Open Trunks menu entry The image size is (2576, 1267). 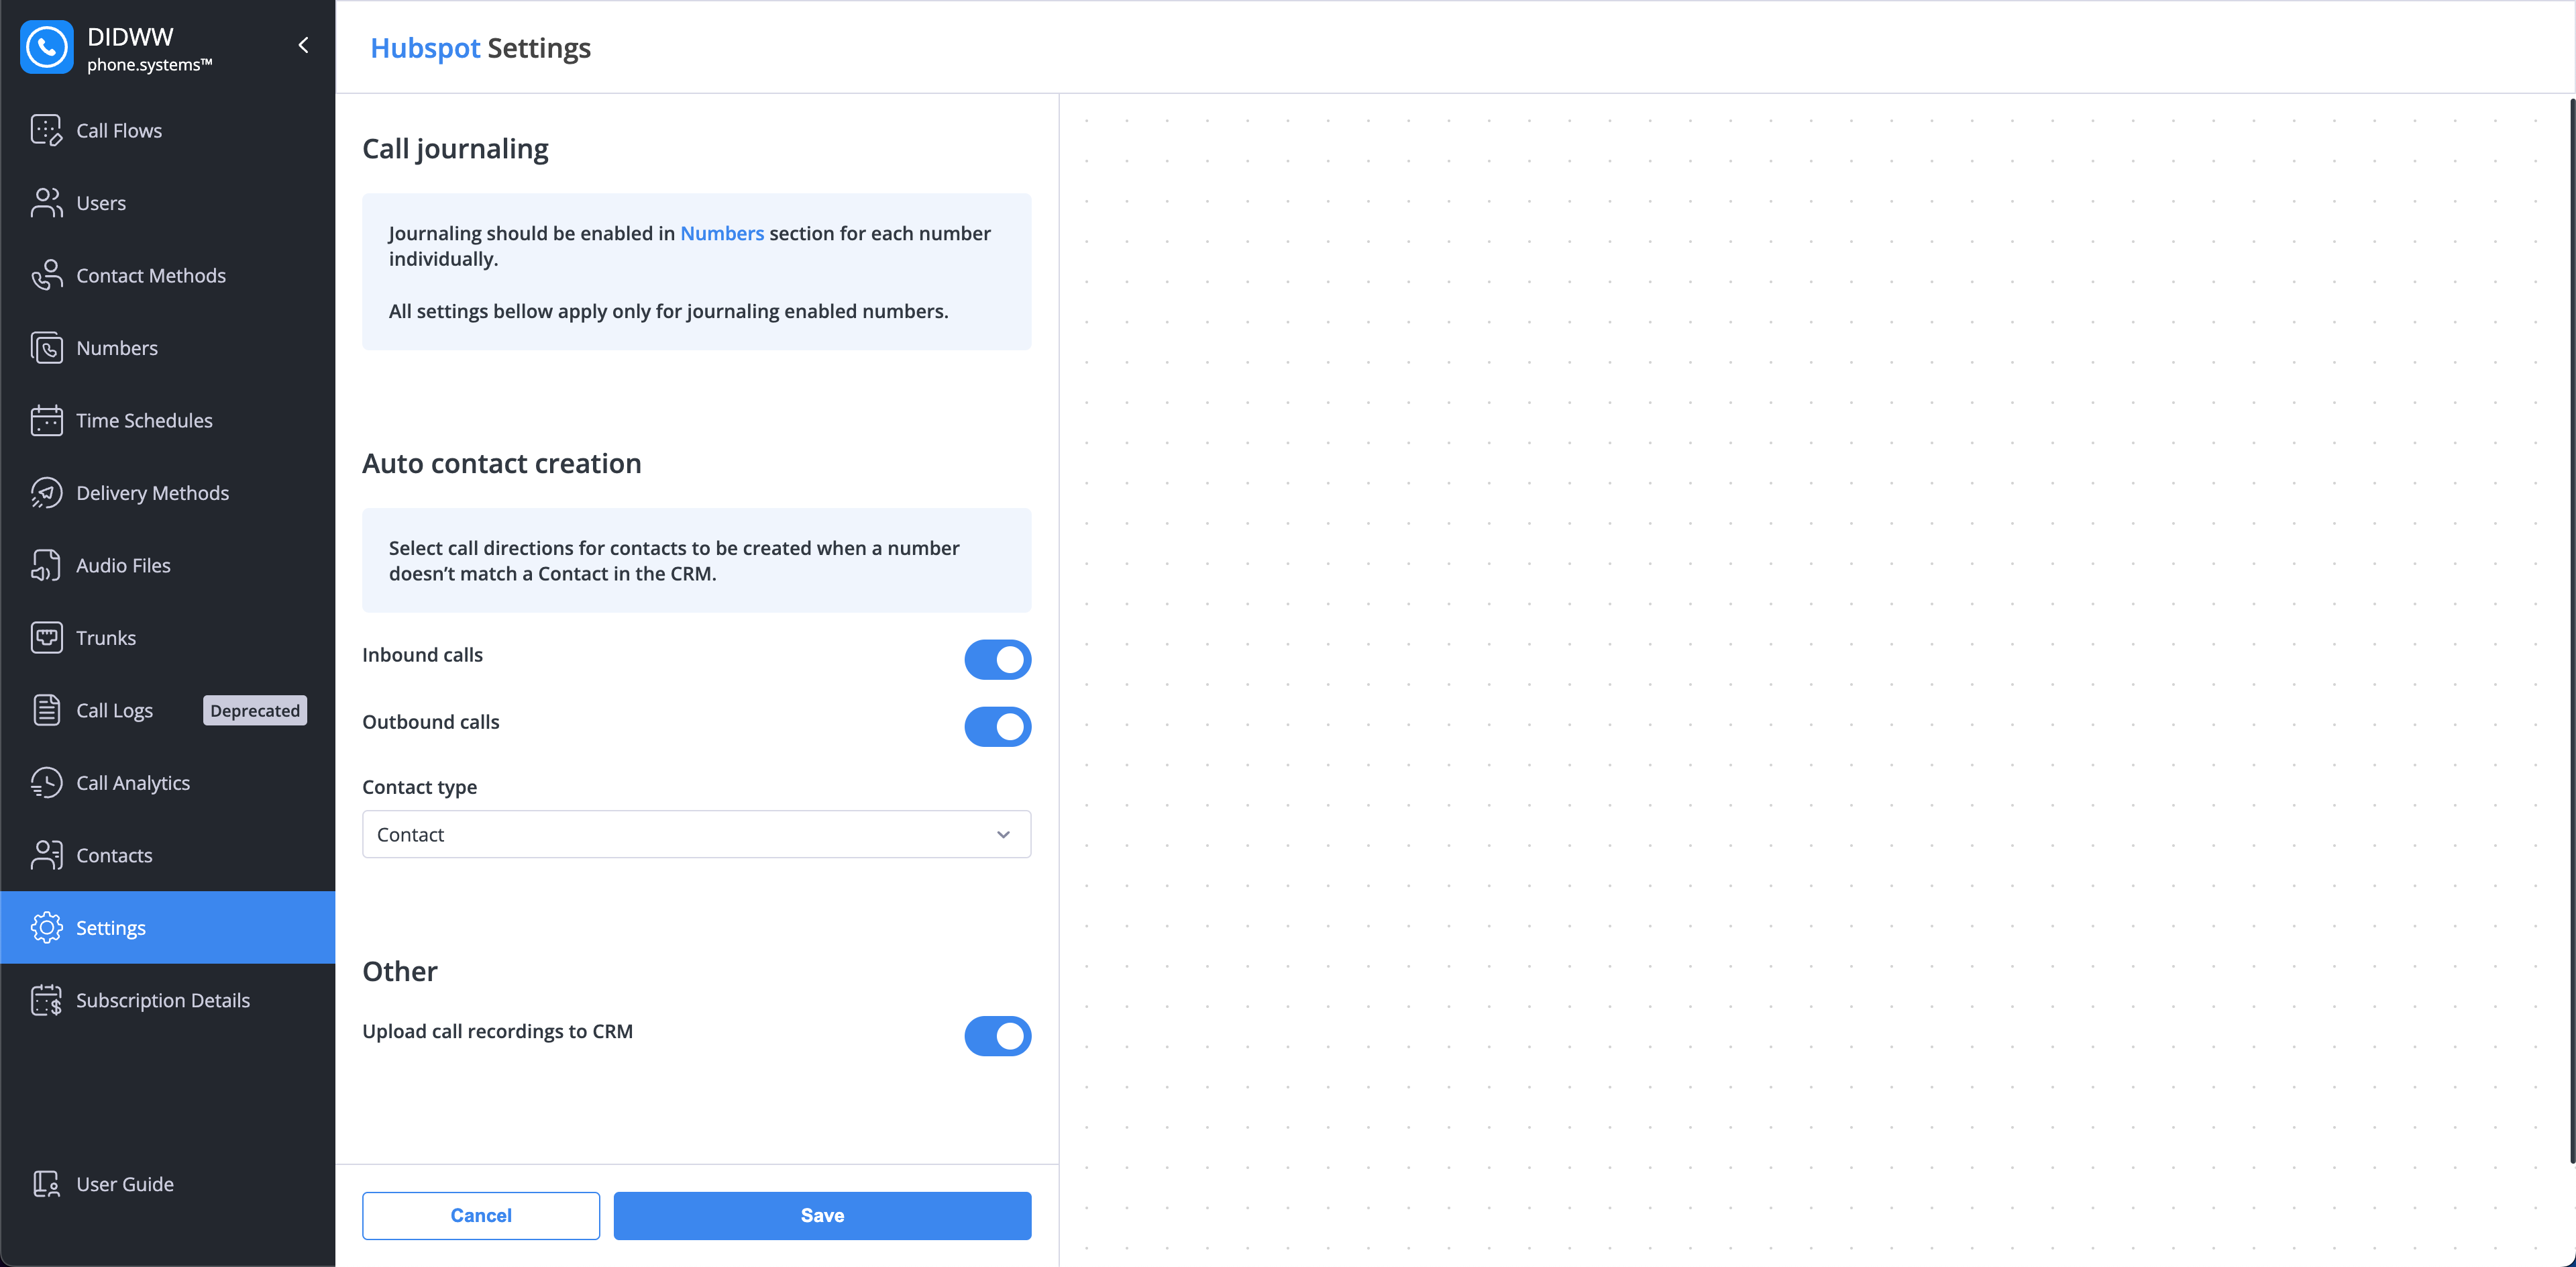click(x=167, y=638)
